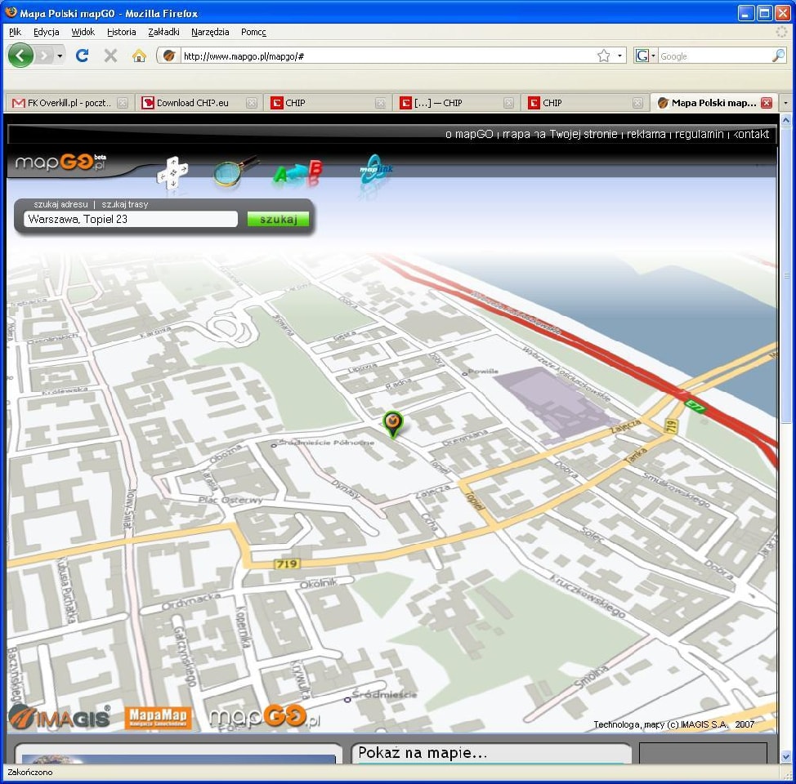Click the browser back arrow button
Image resolution: width=796 pixels, height=784 pixels.
click(20, 56)
